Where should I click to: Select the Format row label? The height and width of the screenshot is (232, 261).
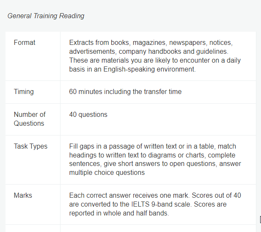[25, 43]
